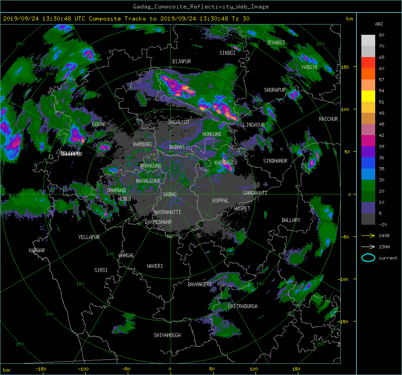Click the 100 tick on bottom axis
This screenshot has width=402, height=375.
[x=253, y=369]
